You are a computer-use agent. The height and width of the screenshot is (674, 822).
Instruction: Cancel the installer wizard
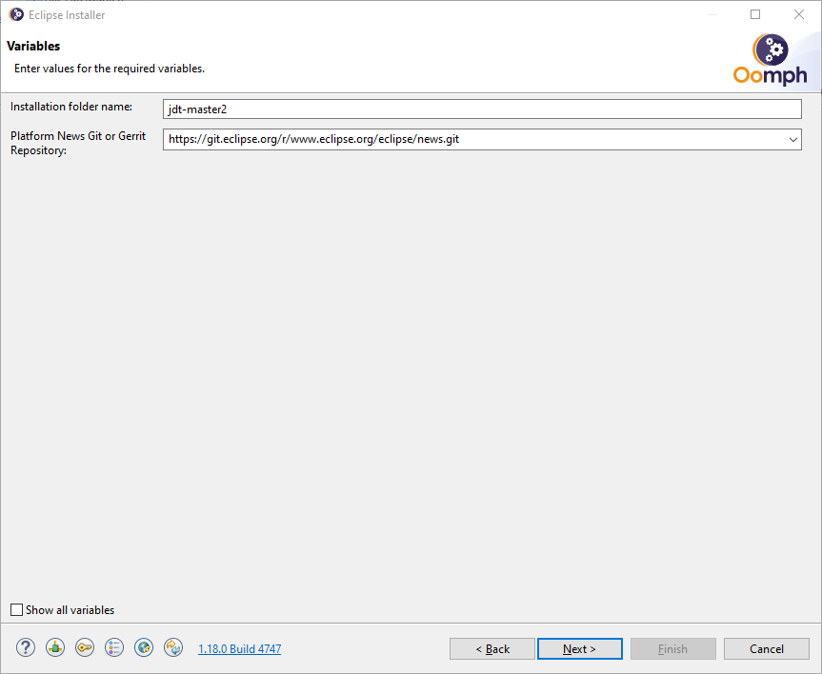click(767, 649)
